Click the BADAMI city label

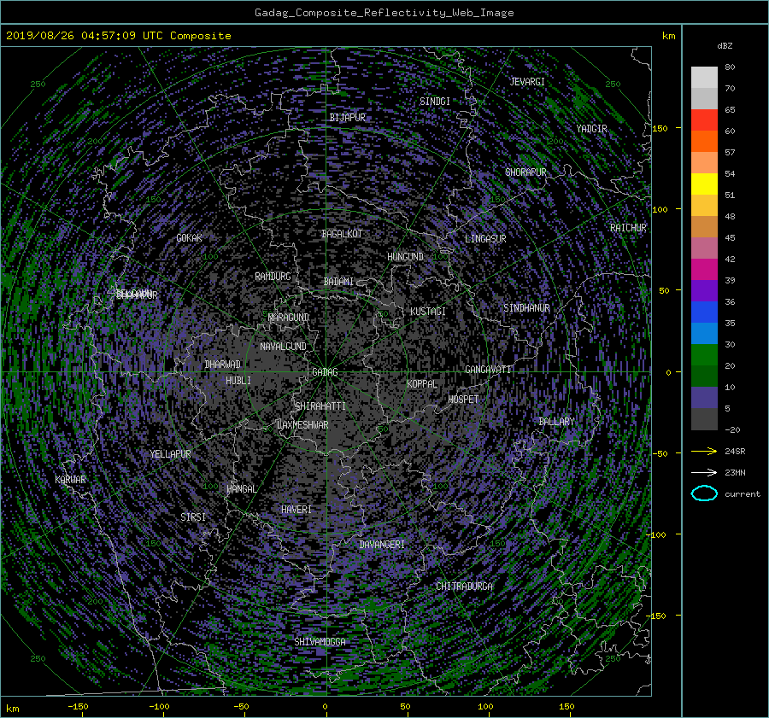338,282
